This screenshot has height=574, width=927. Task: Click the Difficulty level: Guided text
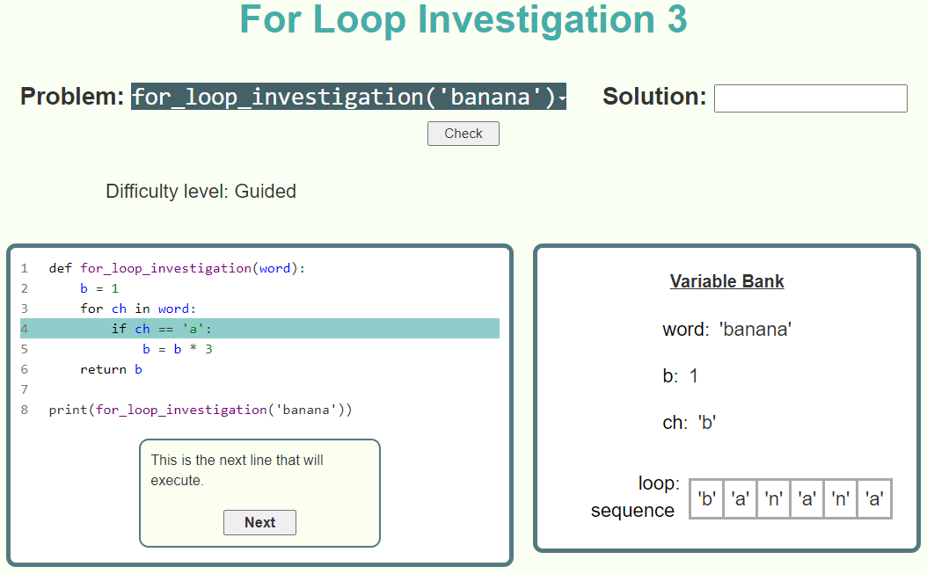pos(201,192)
